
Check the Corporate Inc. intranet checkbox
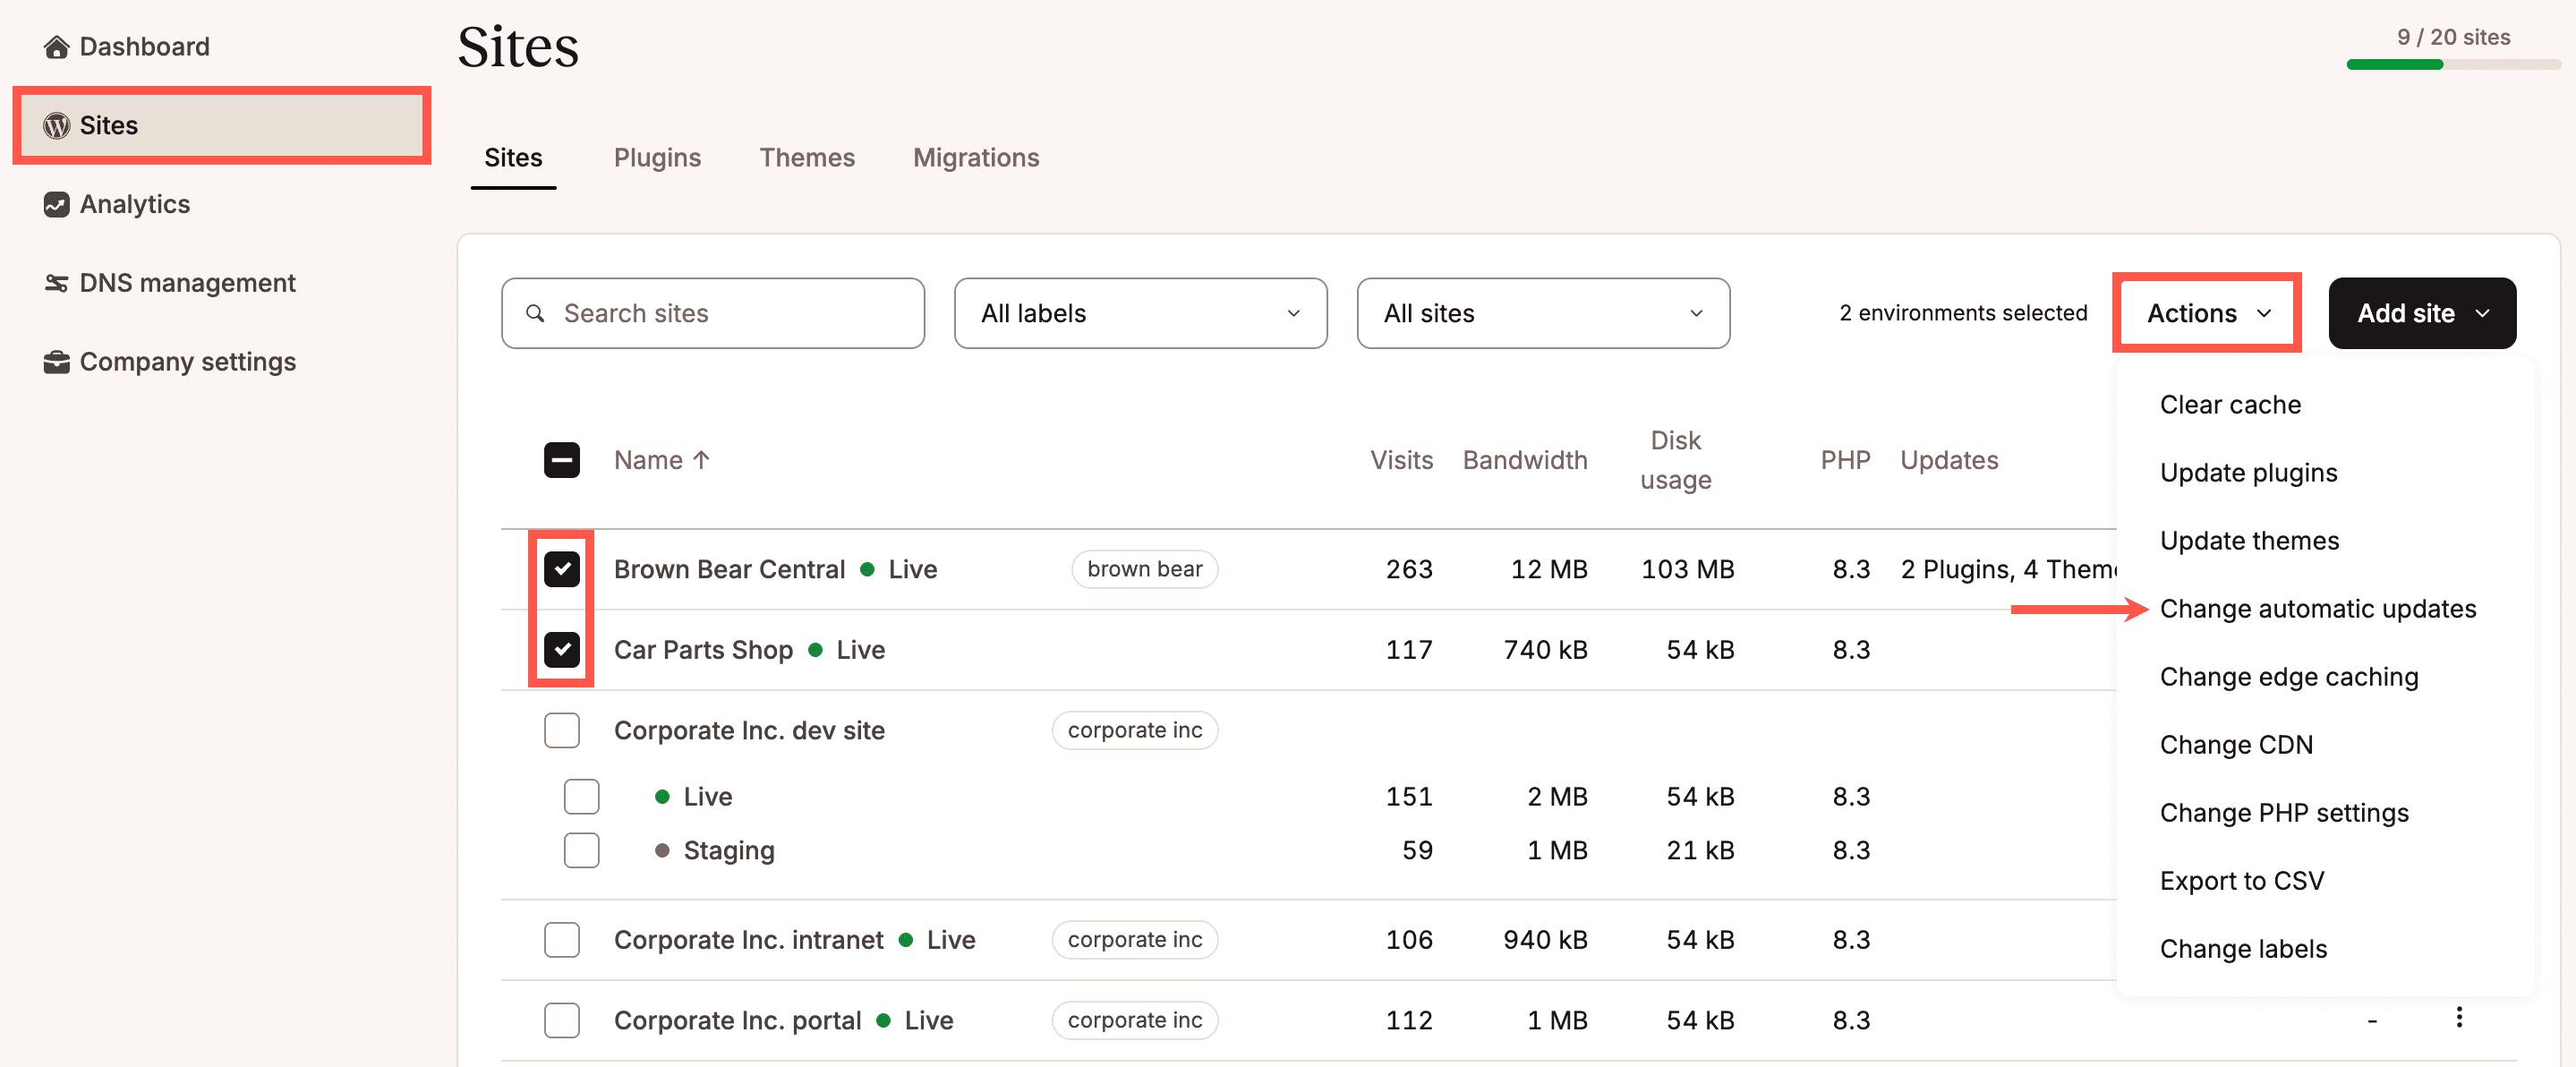(x=562, y=939)
